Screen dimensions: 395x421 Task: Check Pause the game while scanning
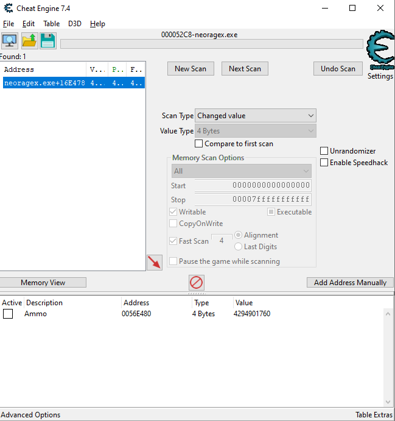click(173, 261)
